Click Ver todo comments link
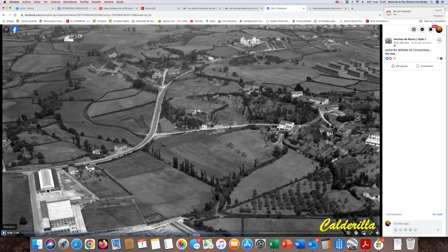Viewport: 448px width, 252px height. (x=437, y=214)
